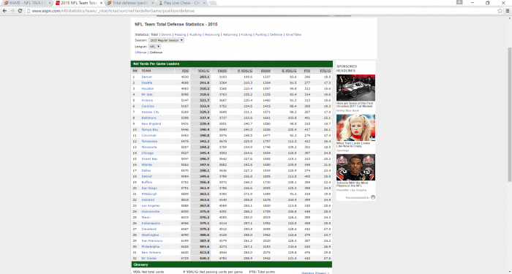Screen dimensions: 512x274
Task: Close the RAMS - NFL TALK tab
Action: point(50,3)
